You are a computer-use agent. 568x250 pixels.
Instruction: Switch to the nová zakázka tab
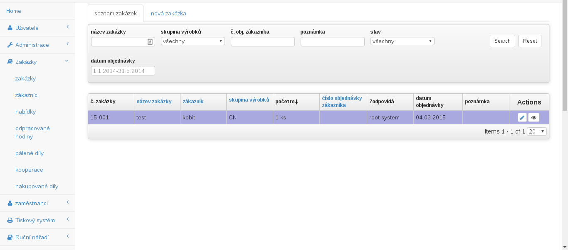tap(168, 14)
